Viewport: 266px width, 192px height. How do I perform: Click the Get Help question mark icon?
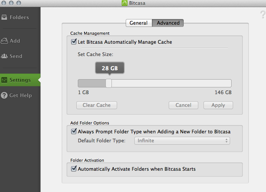pos(4,95)
